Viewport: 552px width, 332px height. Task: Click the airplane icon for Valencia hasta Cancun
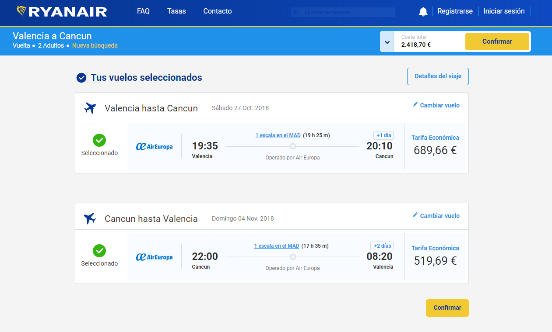[x=90, y=107]
